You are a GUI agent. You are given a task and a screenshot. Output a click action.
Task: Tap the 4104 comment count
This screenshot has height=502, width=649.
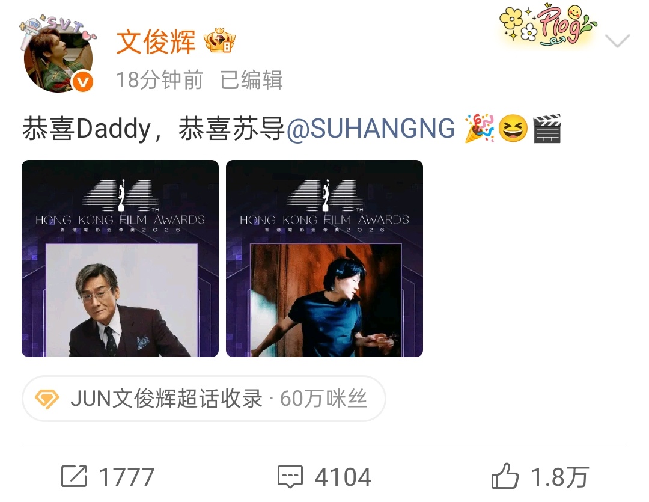tap(343, 477)
